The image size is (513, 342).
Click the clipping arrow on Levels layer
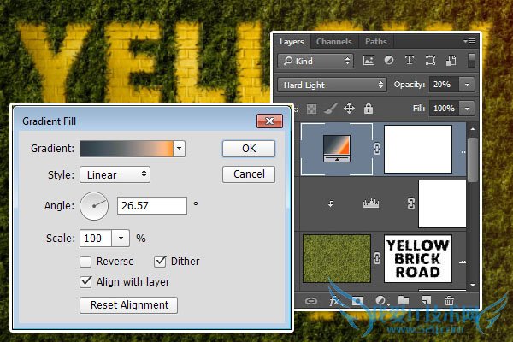[x=331, y=203]
